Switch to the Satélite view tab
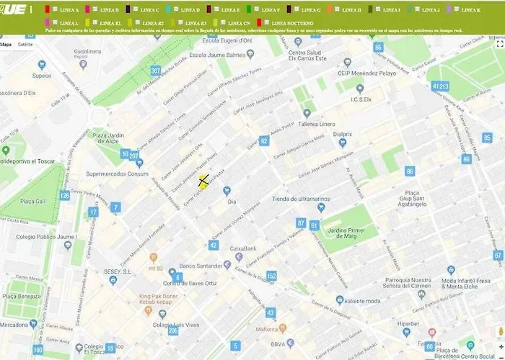The height and width of the screenshot is (360, 505). tap(25, 45)
